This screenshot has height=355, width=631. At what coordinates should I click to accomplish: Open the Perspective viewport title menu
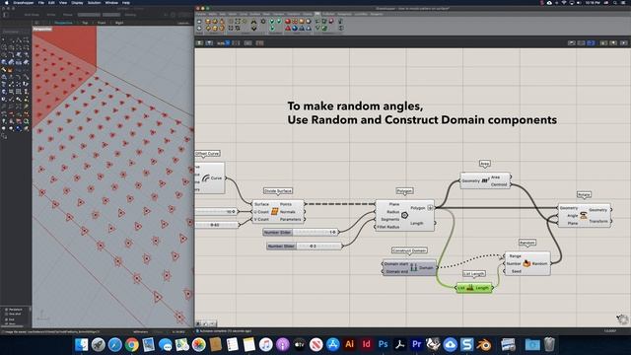tap(42, 29)
